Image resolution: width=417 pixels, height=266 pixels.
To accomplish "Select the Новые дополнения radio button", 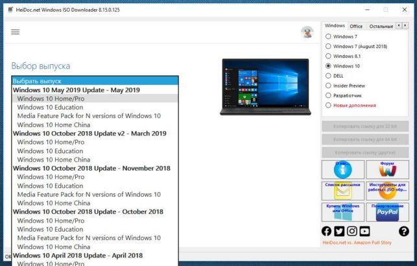I will (328, 105).
